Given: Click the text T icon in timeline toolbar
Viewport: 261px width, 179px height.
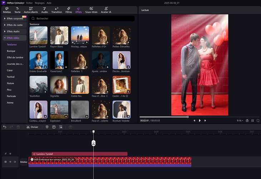Looking at the screenshot, I should 54,127.
